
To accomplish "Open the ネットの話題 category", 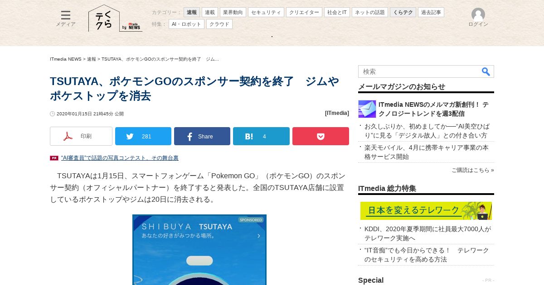I will (x=370, y=12).
